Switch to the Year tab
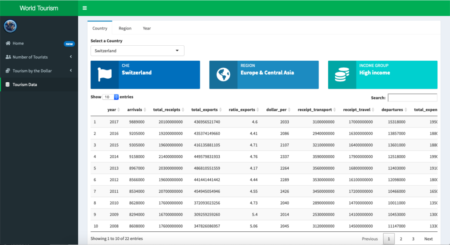 pyautogui.click(x=147, y=28)
